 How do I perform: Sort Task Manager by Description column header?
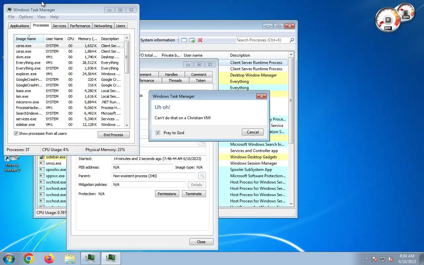(x=111, y=39)
